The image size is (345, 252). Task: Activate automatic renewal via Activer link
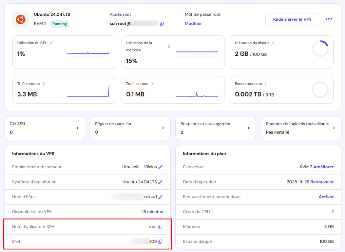pos(326,197)
